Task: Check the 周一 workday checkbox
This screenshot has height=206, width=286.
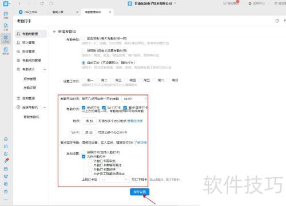Action: click(x=84, y=80)
